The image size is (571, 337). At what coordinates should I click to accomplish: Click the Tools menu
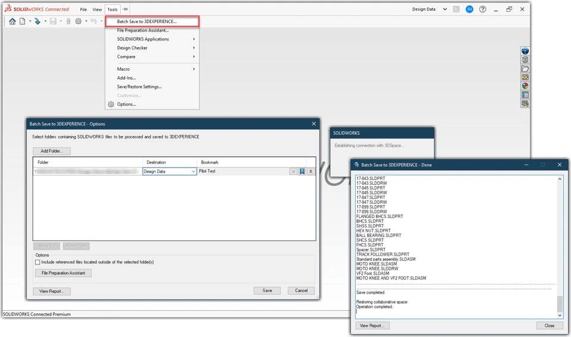point(112,10)
